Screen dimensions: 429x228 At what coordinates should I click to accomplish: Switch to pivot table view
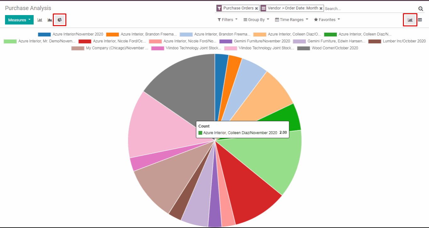pos(420,20)
